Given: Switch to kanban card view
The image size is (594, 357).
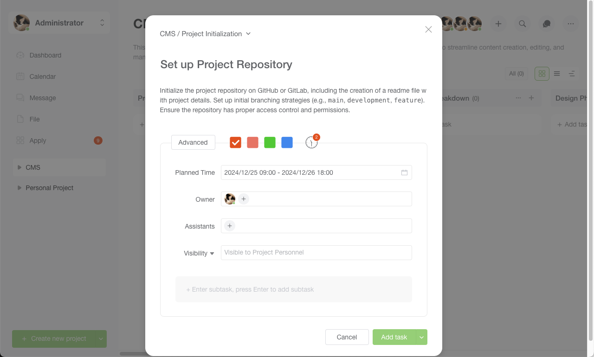Looking at the screenshot, I should click(542, 74).
